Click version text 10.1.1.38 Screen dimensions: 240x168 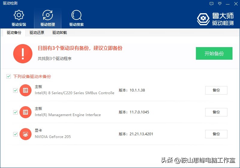click(137, 90)
